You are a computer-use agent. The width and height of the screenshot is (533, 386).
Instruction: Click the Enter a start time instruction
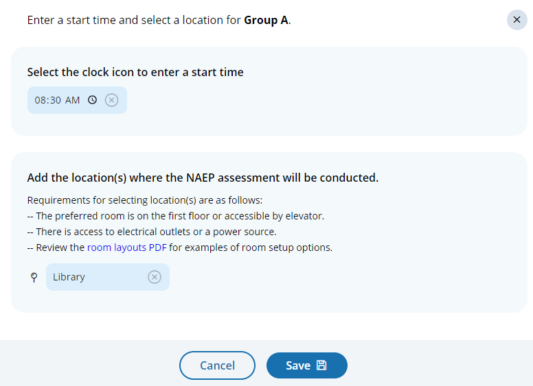pos(134,20)
